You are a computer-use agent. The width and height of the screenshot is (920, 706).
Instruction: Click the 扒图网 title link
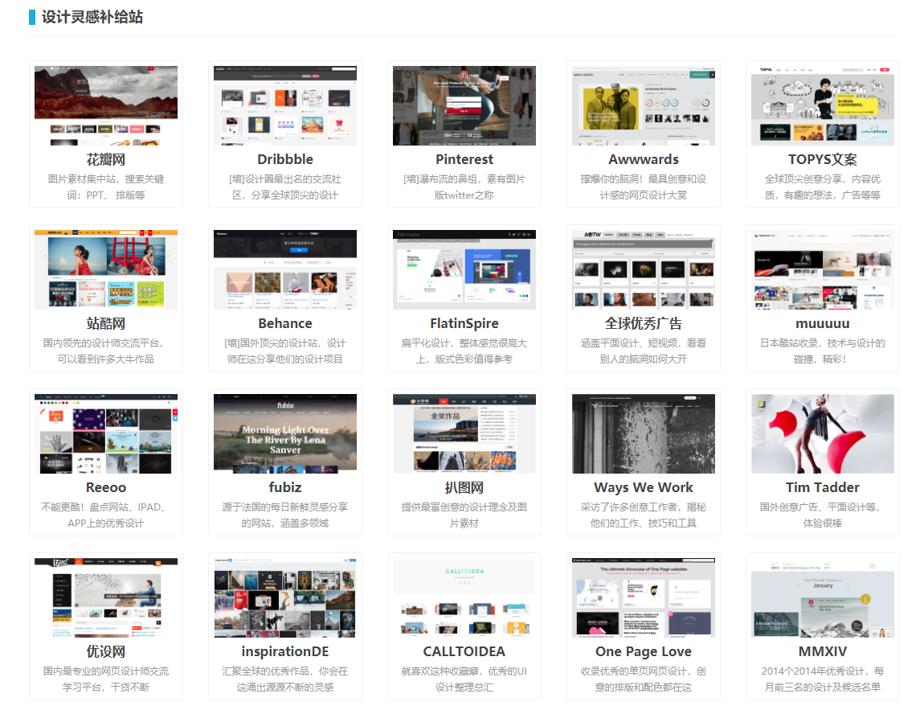(464, 487)
